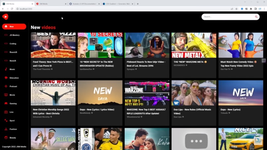The width and height of the screenshot is (267, 150).
Task: Open the browser extensions puzzle icon
Action: click(251, 9)
